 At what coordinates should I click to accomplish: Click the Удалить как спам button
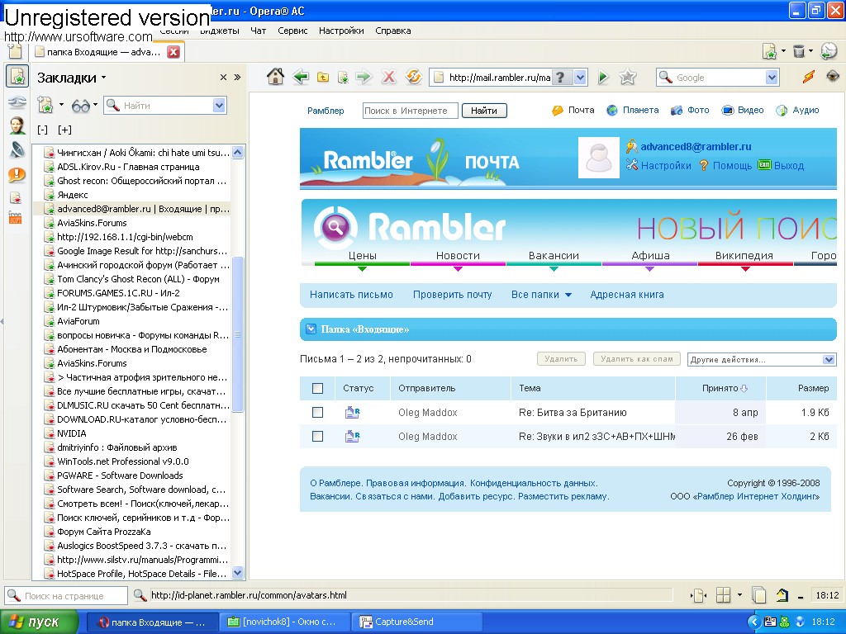[637, 359]
